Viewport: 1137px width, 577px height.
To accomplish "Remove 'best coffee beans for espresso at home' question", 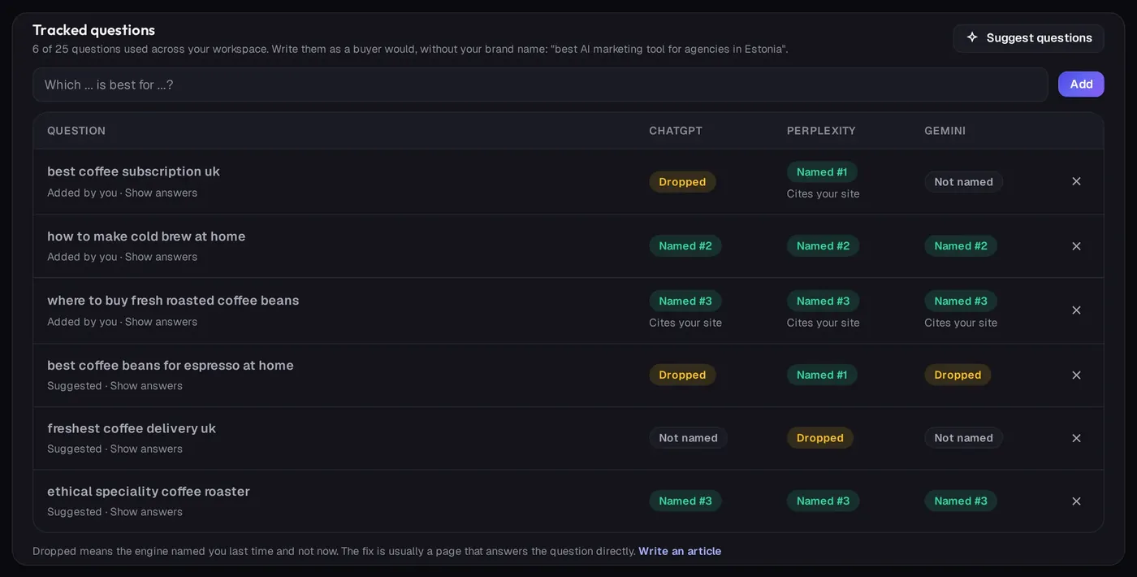I will 1076,375.
